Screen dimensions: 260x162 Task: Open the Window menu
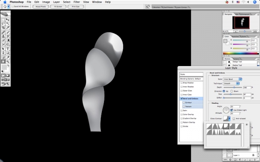(x=97, y=2)
